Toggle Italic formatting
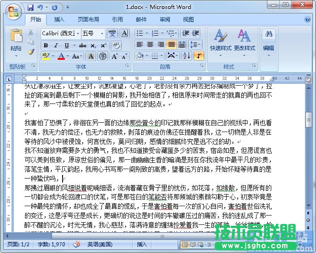Screen dimensions: 316x253 point(56,46)
